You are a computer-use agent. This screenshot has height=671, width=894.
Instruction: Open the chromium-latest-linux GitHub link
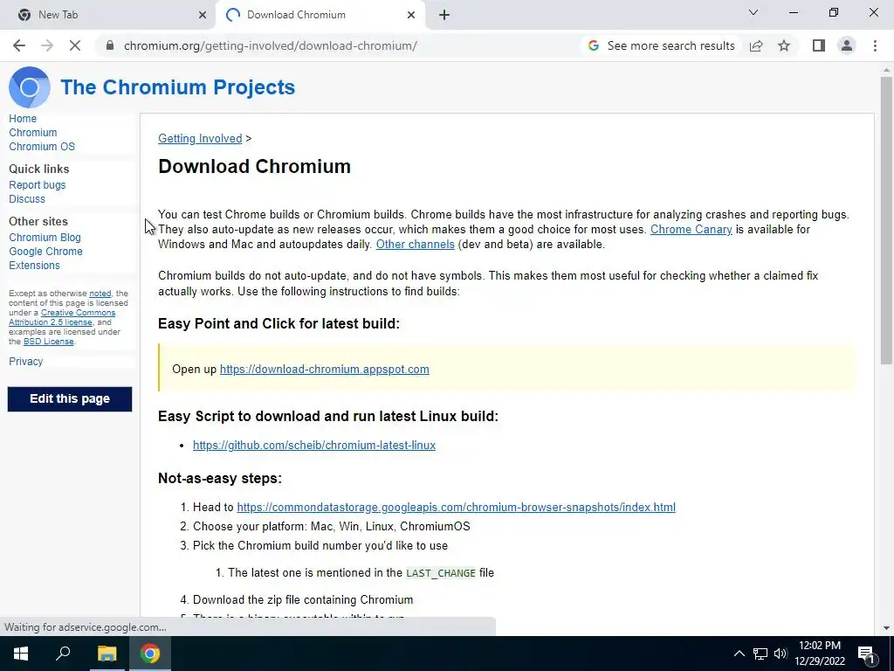click(314, 445)
